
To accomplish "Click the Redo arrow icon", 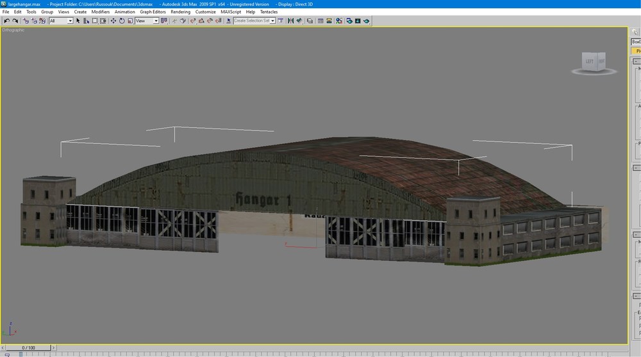I will [x=15, y=21].
